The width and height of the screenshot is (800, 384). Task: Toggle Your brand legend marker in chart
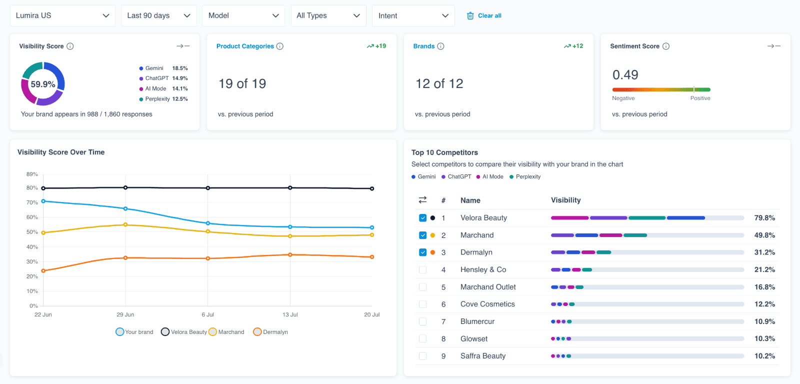119,332
